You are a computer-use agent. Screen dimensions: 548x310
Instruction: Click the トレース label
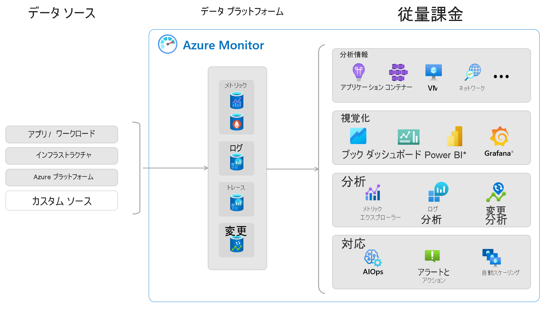tap(236, 188)
